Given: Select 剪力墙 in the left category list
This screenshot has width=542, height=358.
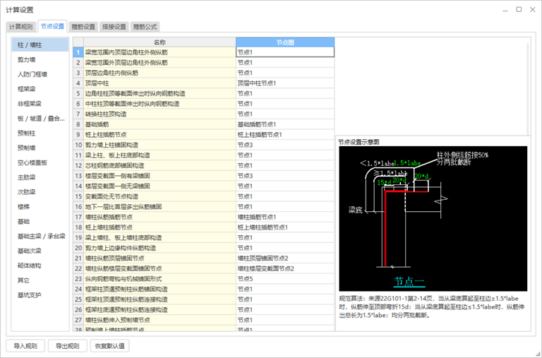Looking at the screenshot, I should [27, 59].
